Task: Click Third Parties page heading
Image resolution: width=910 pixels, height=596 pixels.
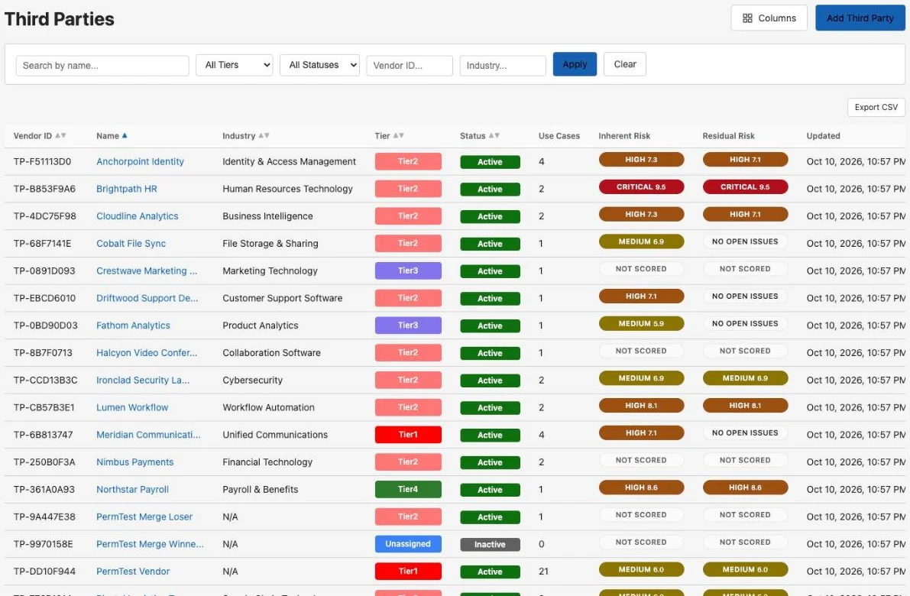Action: 59,19
